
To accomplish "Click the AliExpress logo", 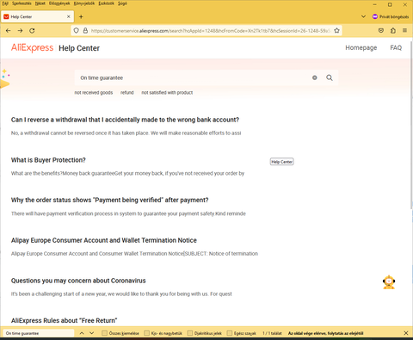I will click(32, 47).
